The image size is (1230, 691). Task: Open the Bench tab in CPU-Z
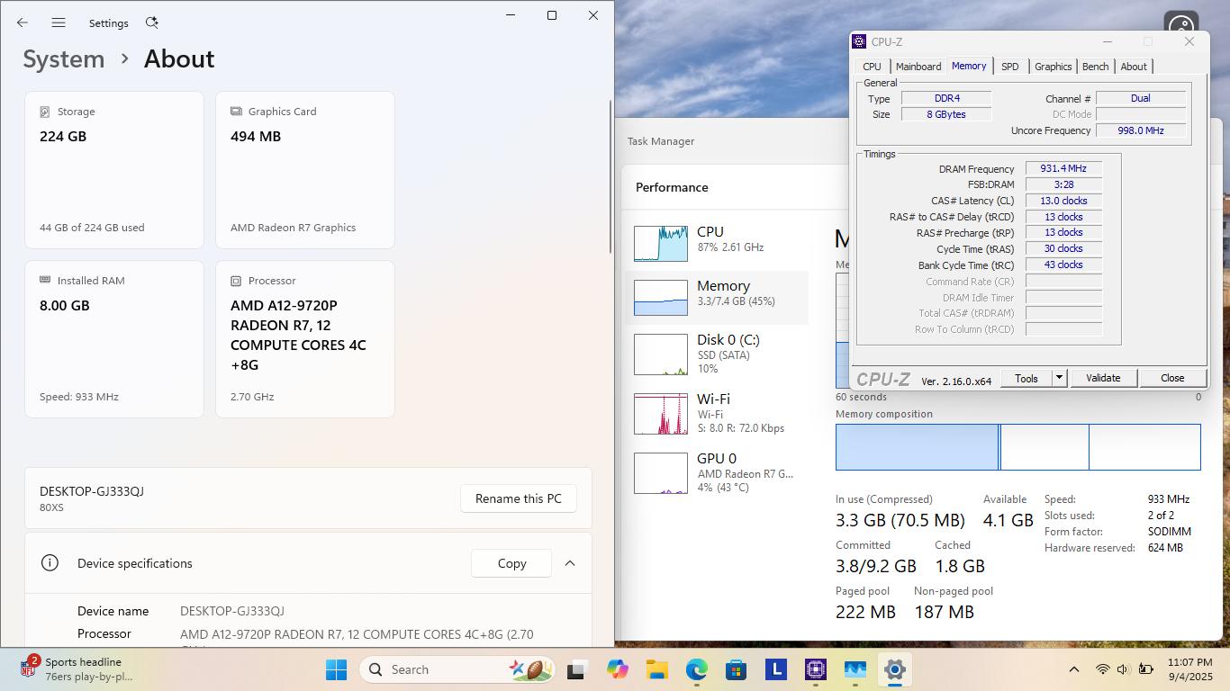pyautogui.click(x=1095, y=67)
